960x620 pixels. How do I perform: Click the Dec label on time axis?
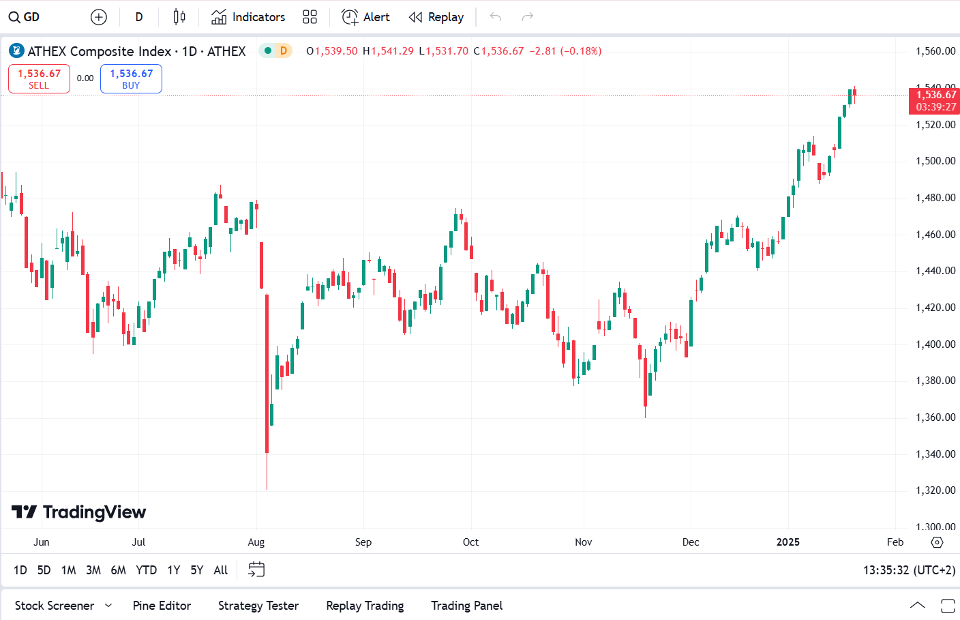tap(691, 542)
